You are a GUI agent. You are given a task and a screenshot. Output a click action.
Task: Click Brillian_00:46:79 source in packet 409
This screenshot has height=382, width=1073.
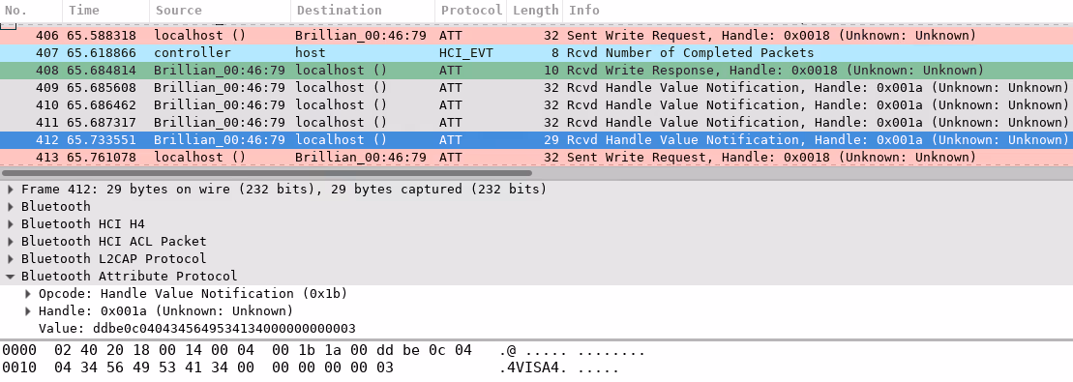click(220, 88)
